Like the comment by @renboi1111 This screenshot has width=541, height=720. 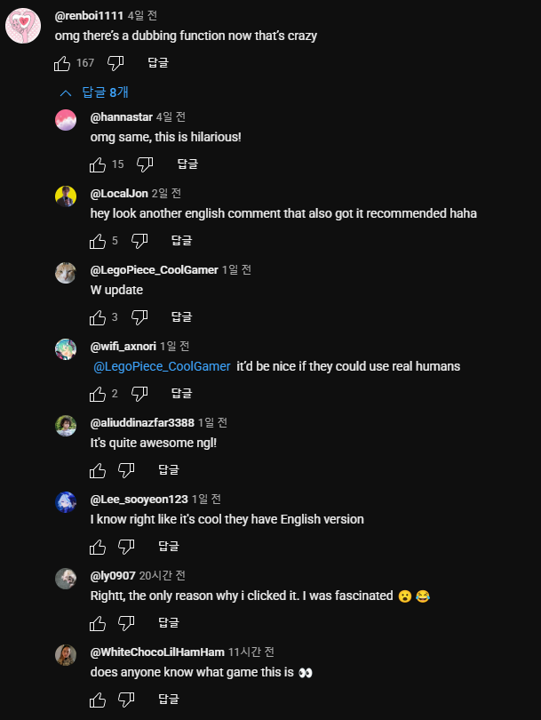click(x=62, y=63)
